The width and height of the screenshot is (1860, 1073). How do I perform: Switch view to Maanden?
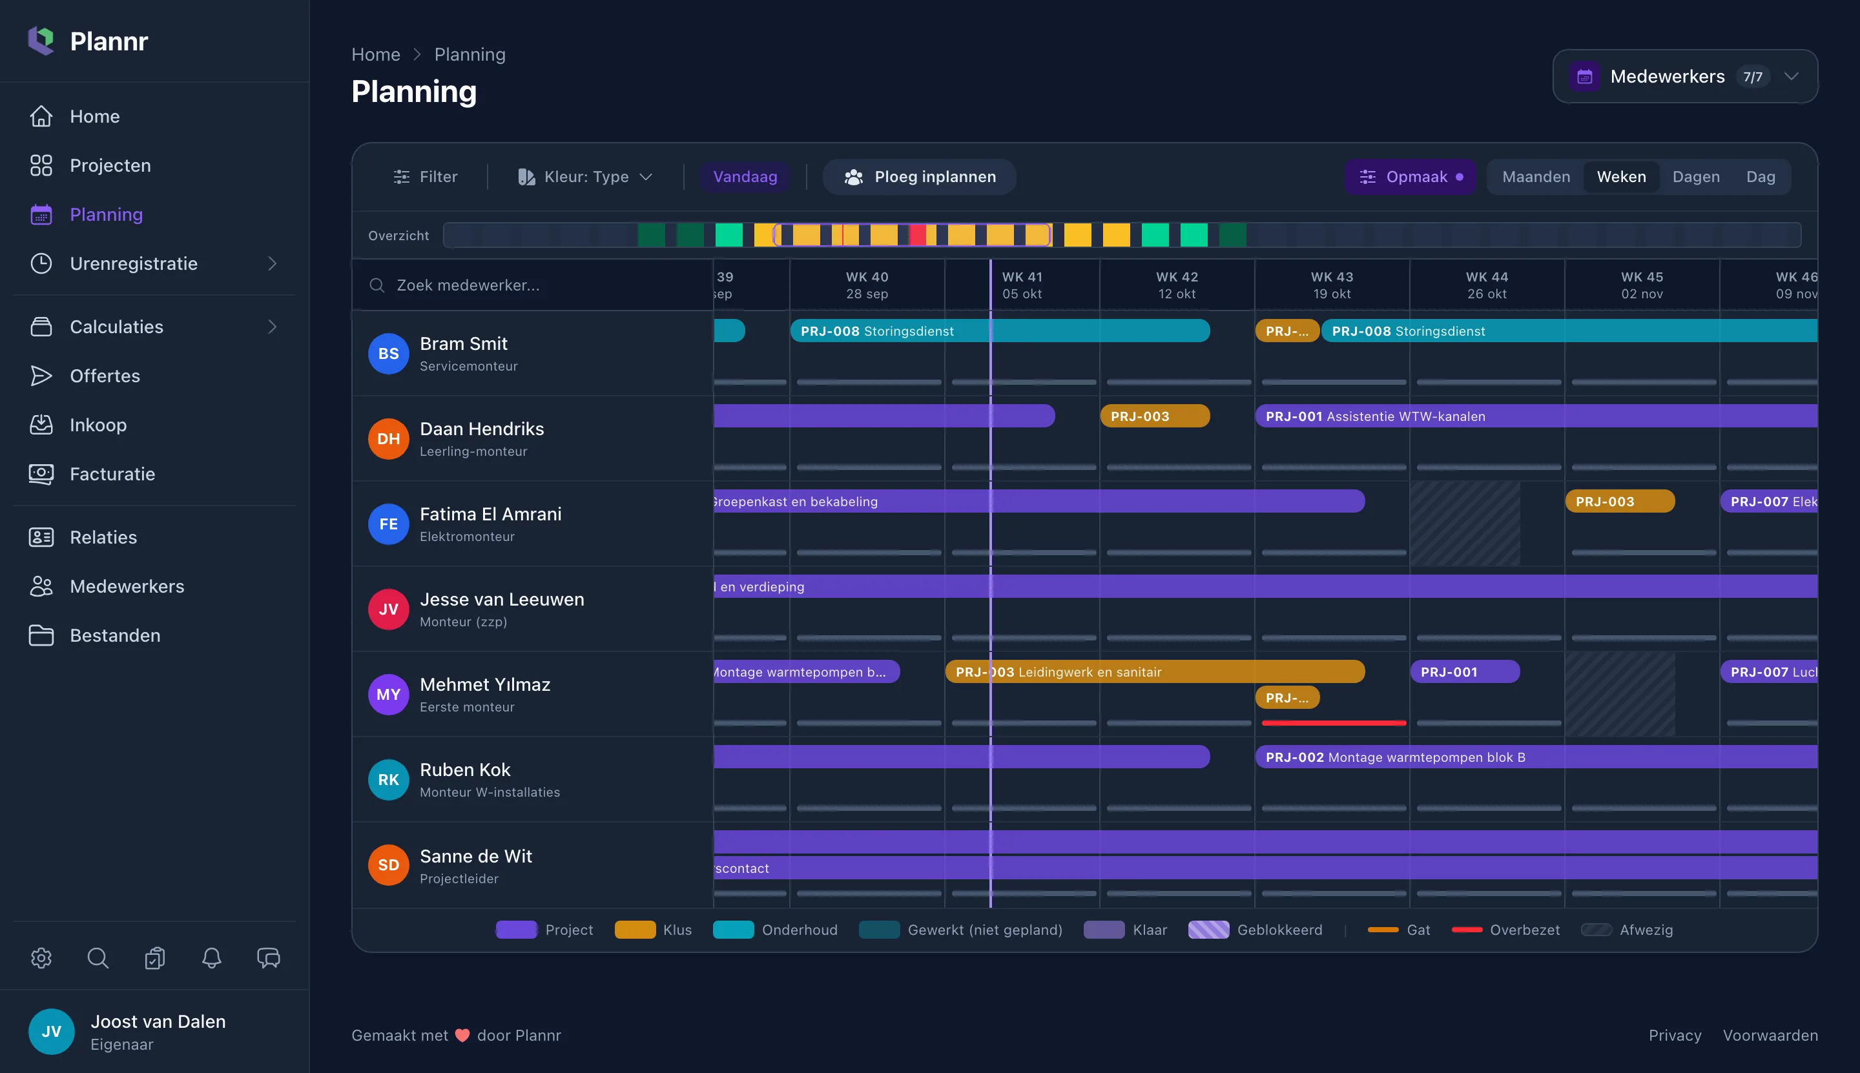coord(1536,177)
